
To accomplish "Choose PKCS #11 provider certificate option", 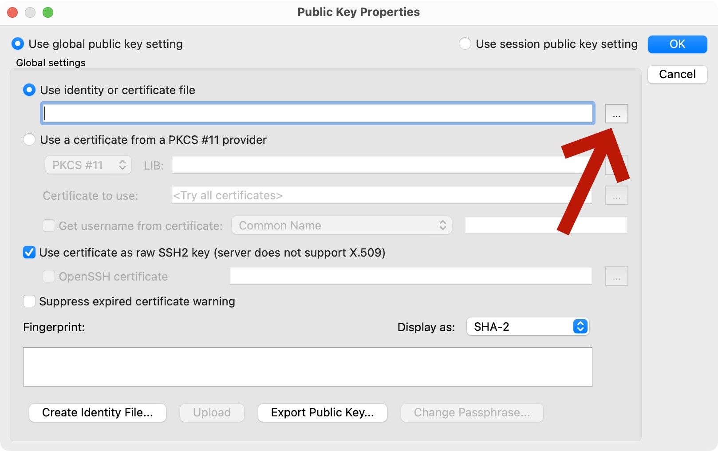I will [x=29, y=140].
